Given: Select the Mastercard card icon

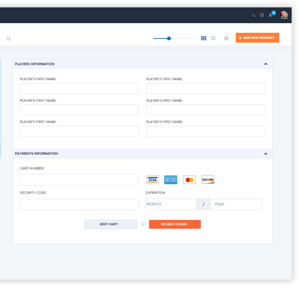Looking at the screenshot, I should [189, 180].
